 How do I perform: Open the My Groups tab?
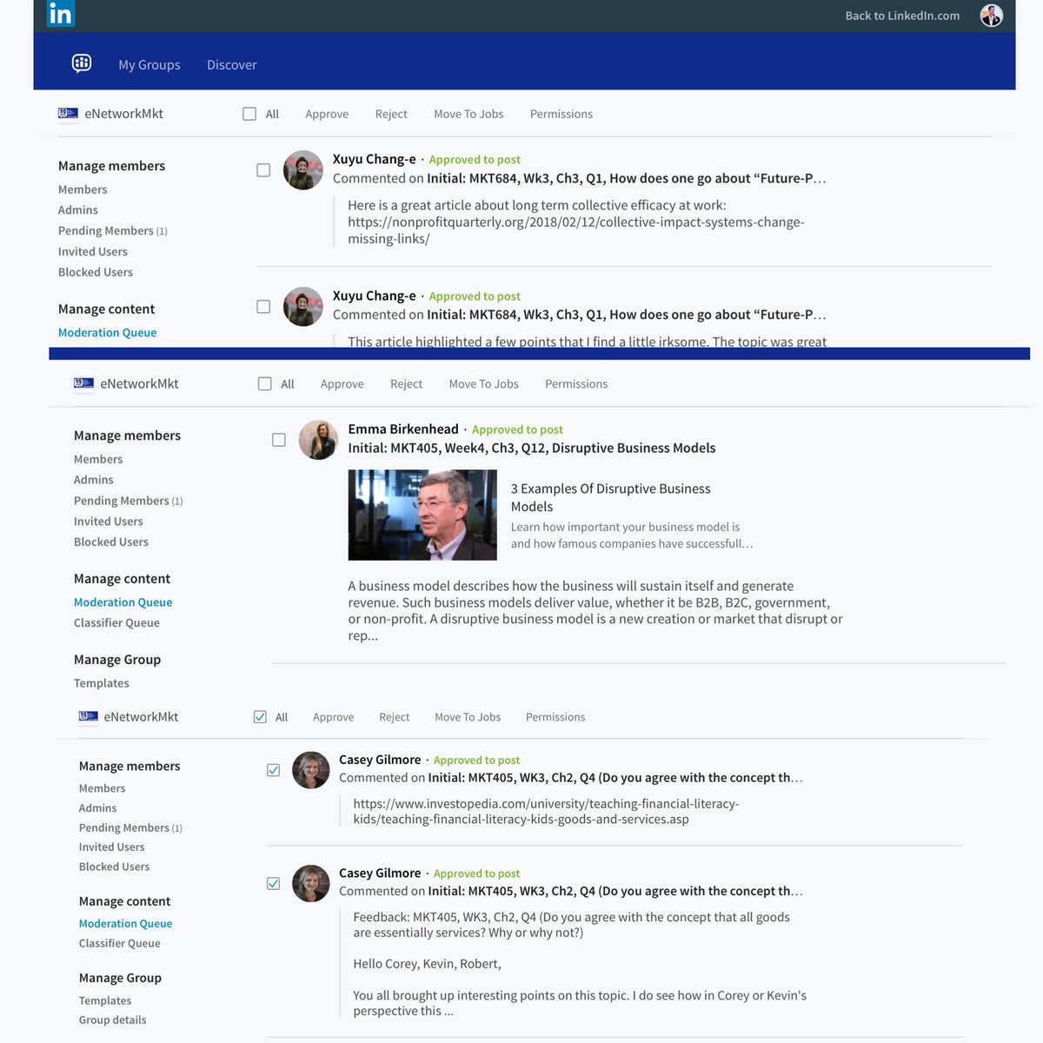(x=149, y=64)
